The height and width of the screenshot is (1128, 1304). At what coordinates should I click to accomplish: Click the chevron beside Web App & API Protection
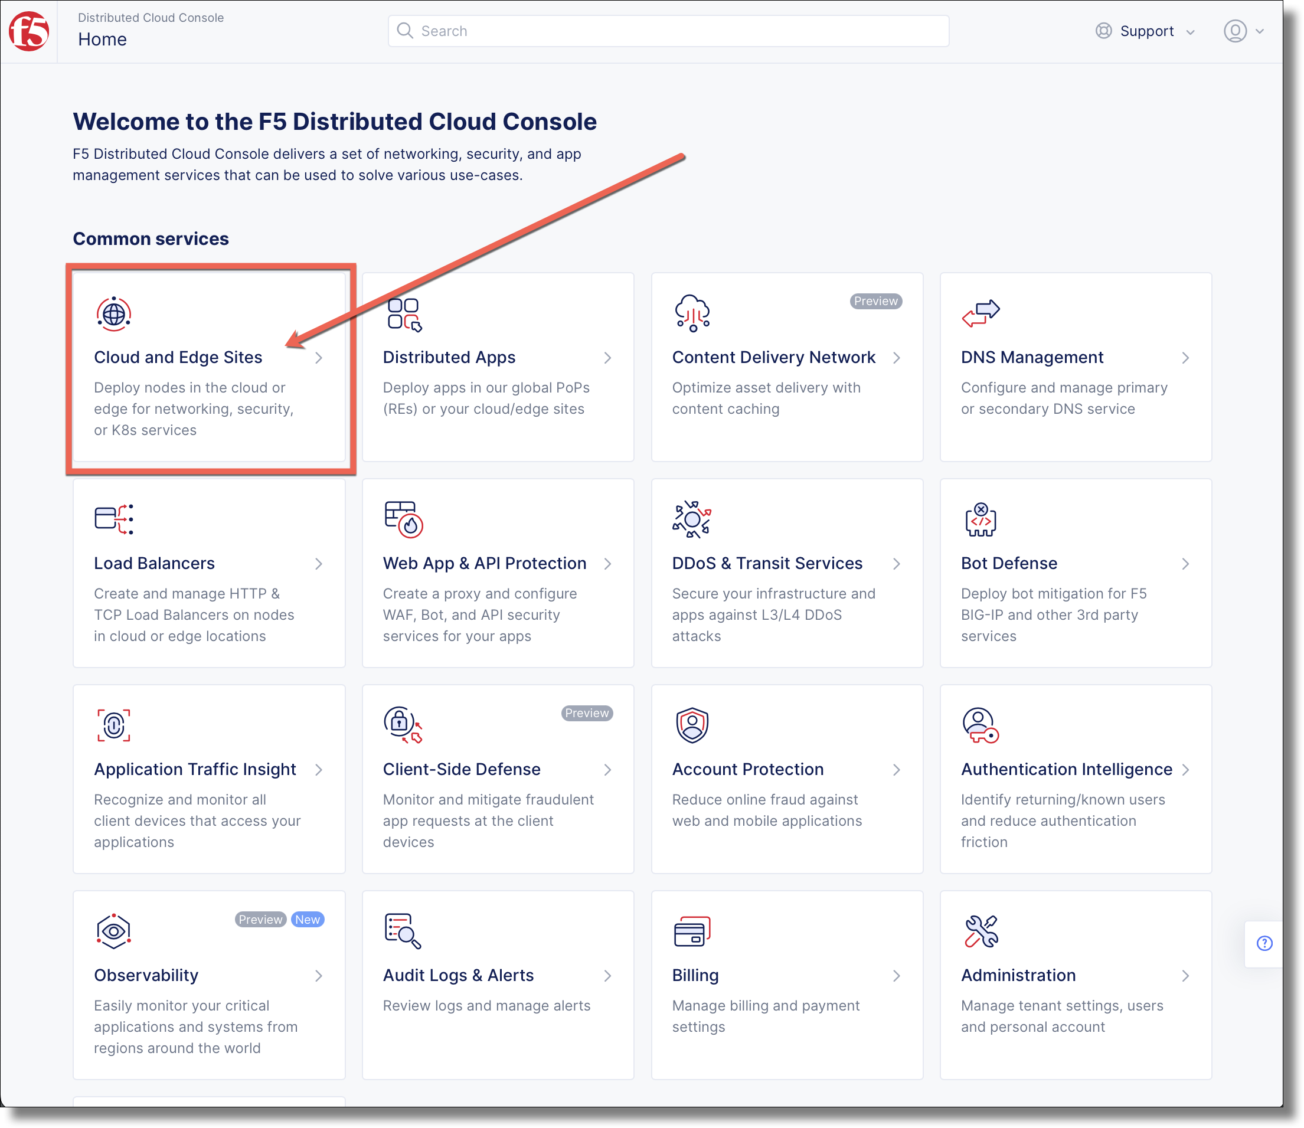(608, 563)
